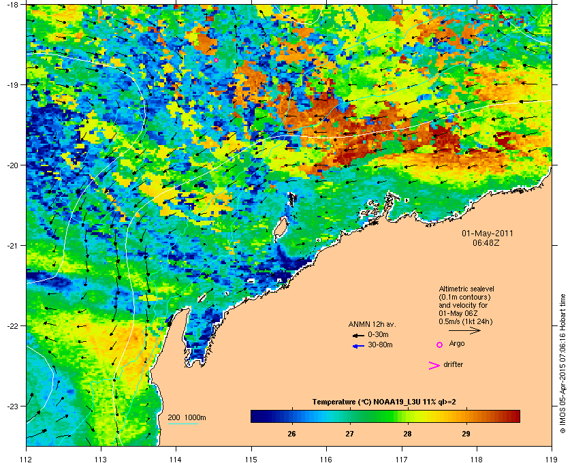Click the Altimetric sealevel text
Viewport: 572px width, 463px height.
466,289
